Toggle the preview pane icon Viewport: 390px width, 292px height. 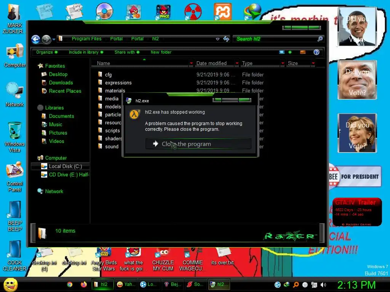click(303, 52)
